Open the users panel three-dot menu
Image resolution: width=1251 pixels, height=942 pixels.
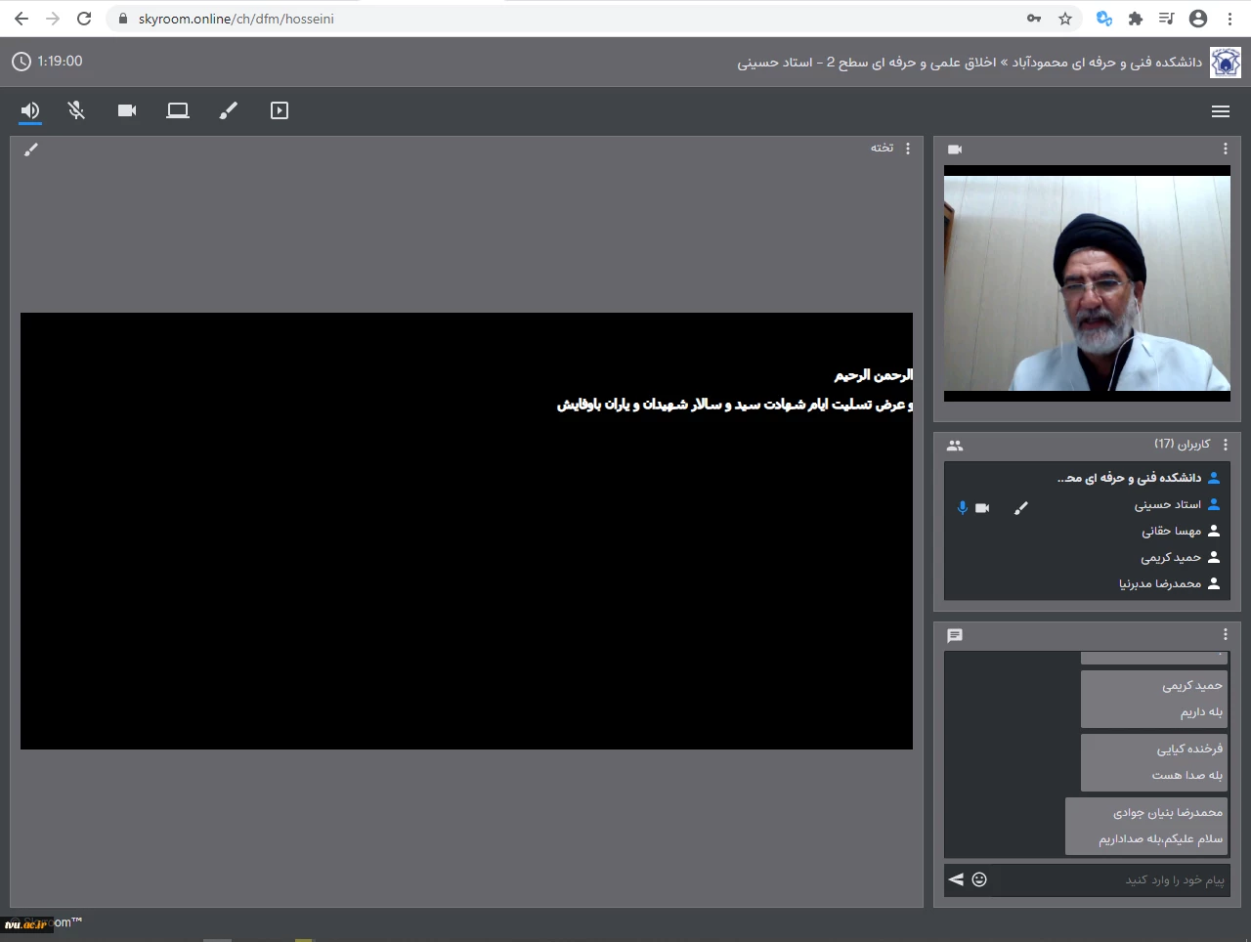tap(1226, 445)
